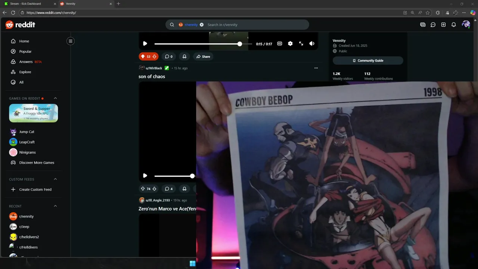Click the browser Back arrow

(x=5, y=13)
